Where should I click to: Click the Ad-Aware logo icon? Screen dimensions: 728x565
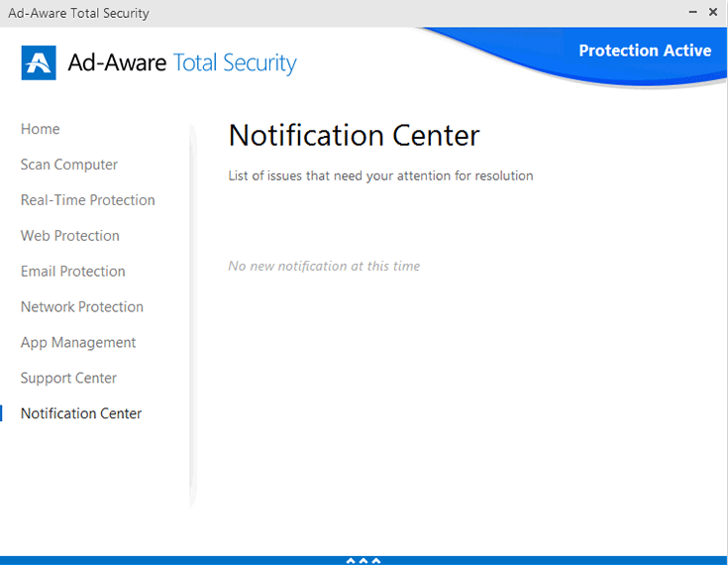coord(39,62)
